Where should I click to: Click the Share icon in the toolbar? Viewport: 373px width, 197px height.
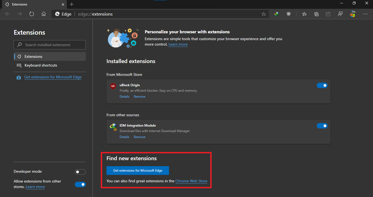(328, 14)
